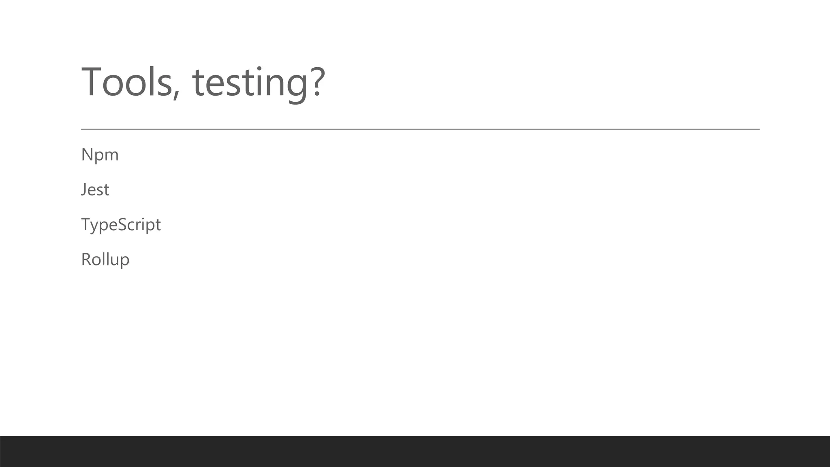Select the "Npm" text line
Screen dimensions: 830x467
coord(100,155)
